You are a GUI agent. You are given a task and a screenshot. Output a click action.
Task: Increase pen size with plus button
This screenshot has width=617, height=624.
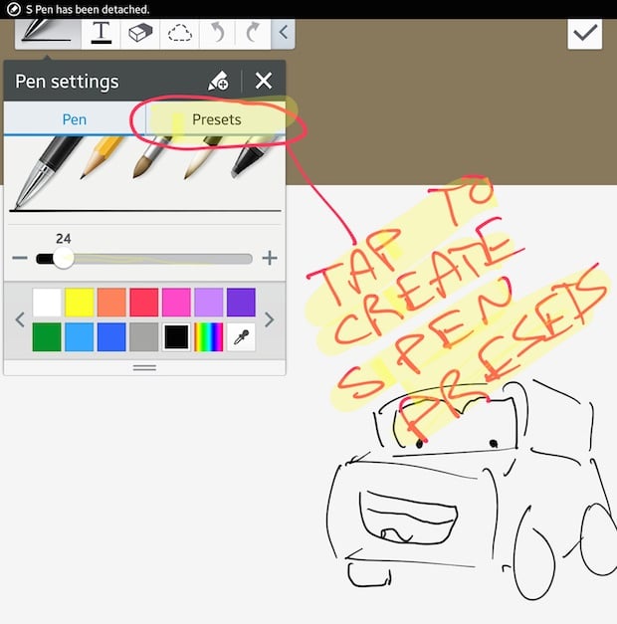pos(269,259)
